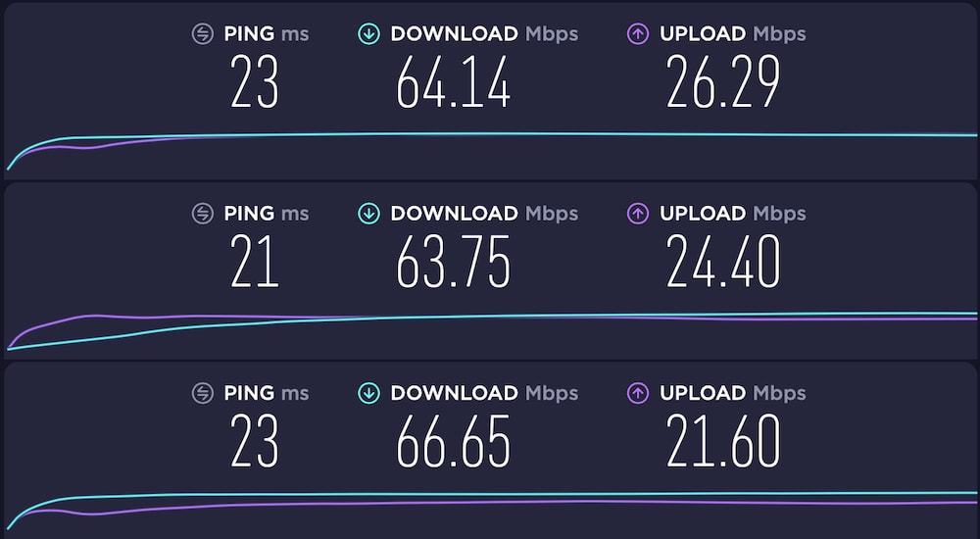Click the ping icon in the first result
The width and height of the screenshot is (980, 539).
coord(203,33)
